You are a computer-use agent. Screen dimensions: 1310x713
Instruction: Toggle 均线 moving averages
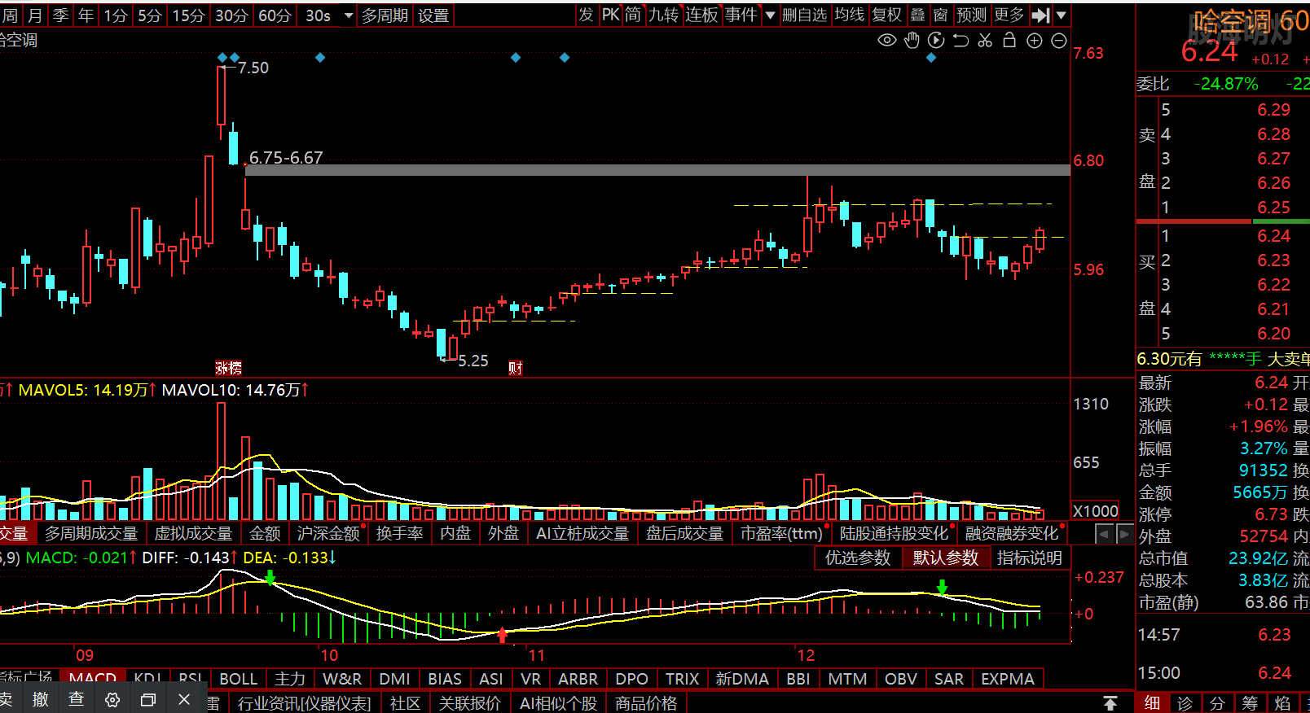[849, 15]
